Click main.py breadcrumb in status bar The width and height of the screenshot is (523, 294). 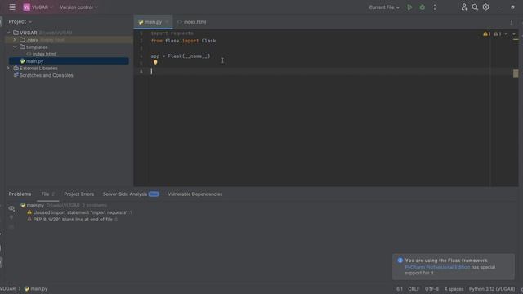(x=36, y=289)
